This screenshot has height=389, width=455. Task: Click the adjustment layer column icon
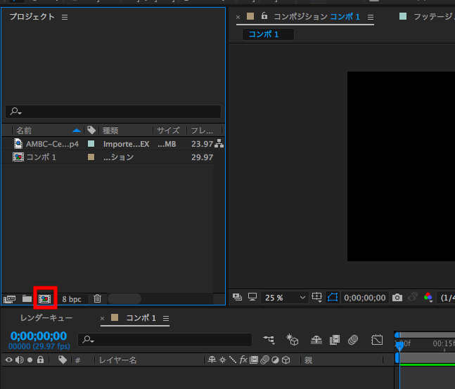point(276,360)
